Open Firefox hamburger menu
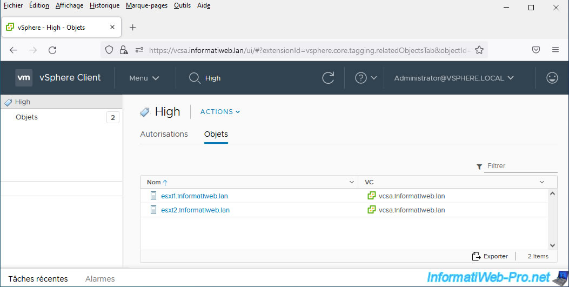 (555, 50)
